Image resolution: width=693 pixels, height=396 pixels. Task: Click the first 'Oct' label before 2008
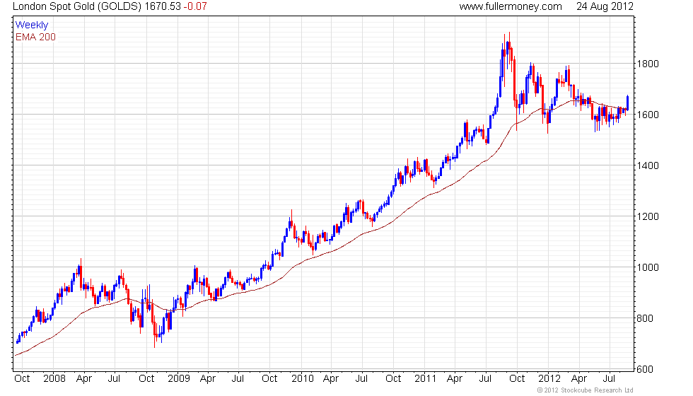coord(22,379)
